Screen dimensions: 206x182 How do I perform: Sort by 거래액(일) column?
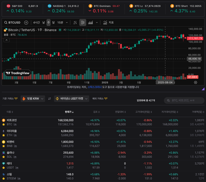coord(198,112)
